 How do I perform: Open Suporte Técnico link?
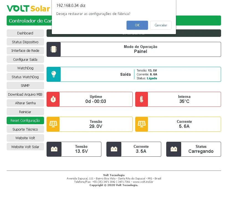(25, 129)
